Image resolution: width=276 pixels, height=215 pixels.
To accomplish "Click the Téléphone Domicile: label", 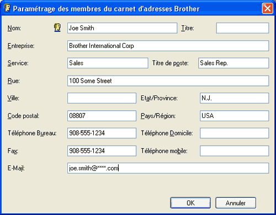I will pyautogui.click(x=167, y=133).
